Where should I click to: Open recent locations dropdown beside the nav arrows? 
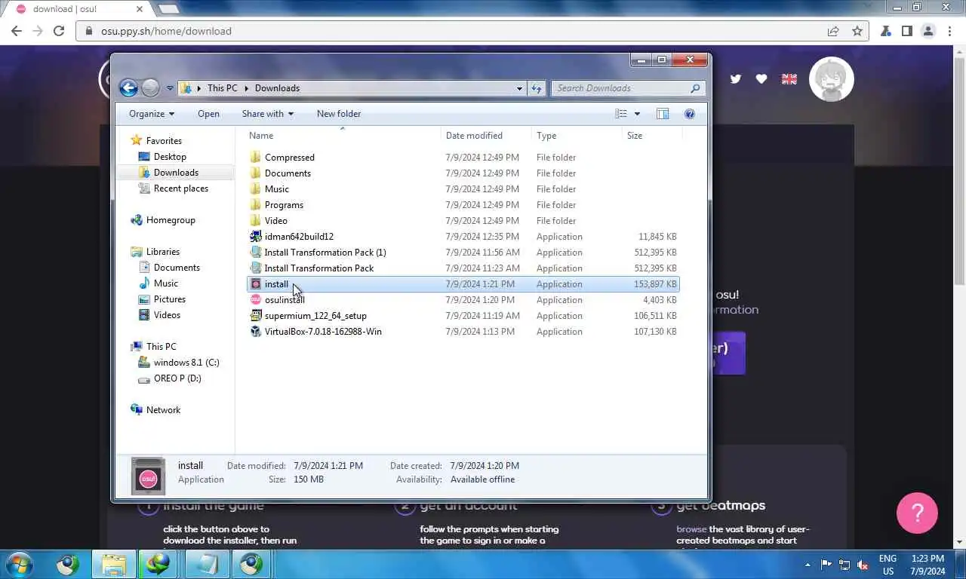pos(170,88)
